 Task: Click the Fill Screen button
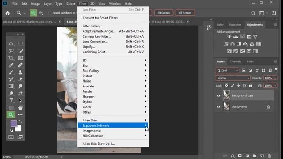pyautogui.click(x=185, y=13)
